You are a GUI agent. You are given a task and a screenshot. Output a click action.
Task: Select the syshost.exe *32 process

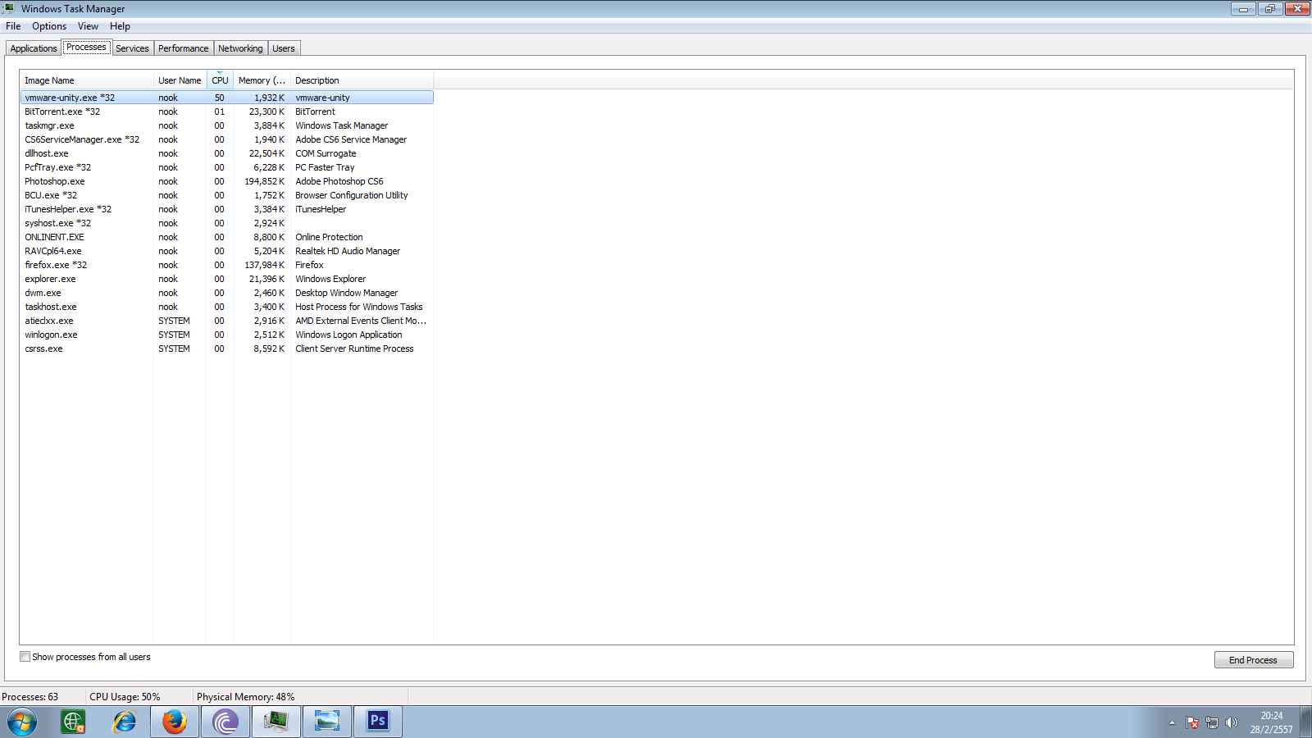pyautogui.click(x=227, y=223)
